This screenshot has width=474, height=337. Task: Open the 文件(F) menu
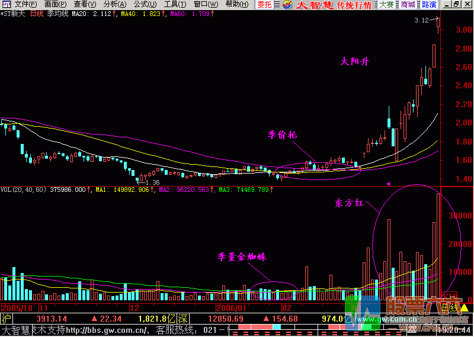[25, 5]
